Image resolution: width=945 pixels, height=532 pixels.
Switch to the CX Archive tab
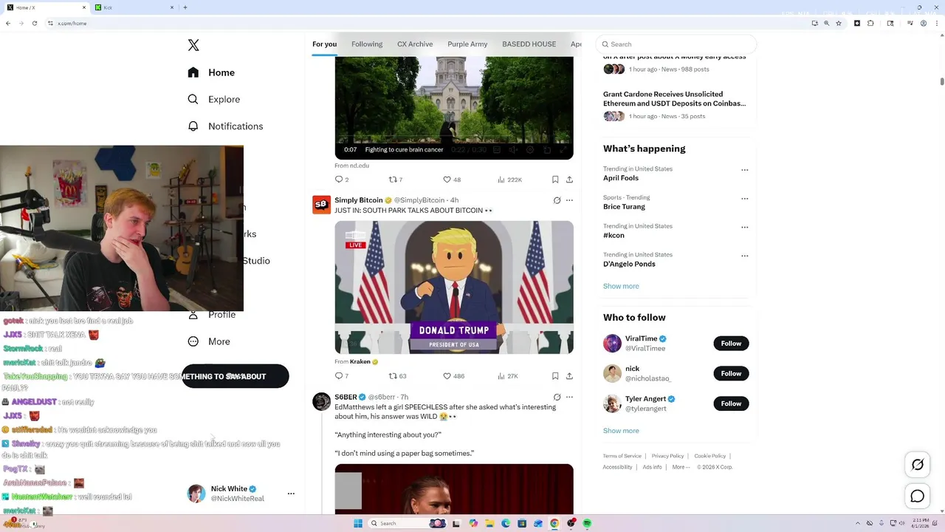tap(415, 44)
